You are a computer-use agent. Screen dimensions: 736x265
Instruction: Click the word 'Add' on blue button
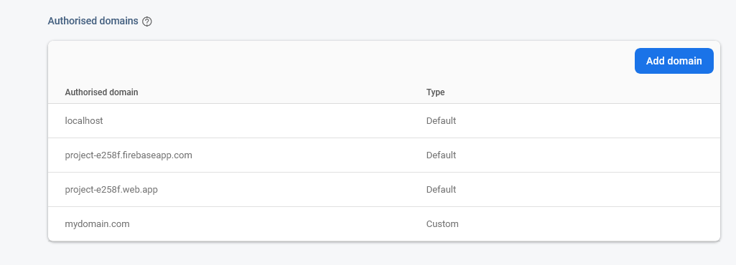point(656,61)
